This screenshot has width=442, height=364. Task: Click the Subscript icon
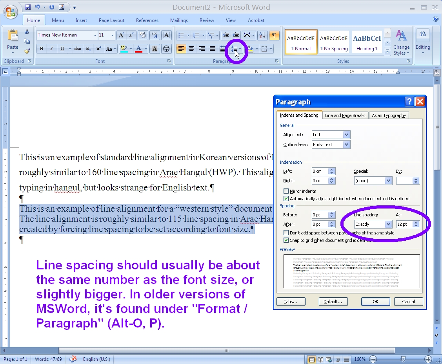(88, 49)
